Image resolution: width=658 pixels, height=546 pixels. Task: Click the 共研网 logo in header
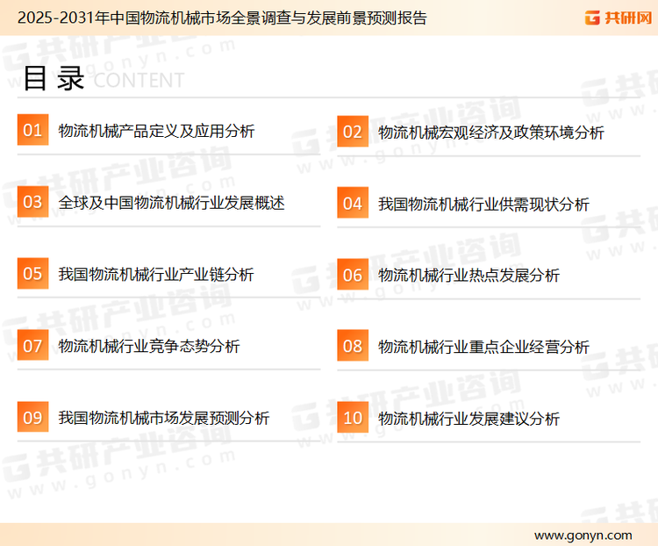[x=619, y=18]
